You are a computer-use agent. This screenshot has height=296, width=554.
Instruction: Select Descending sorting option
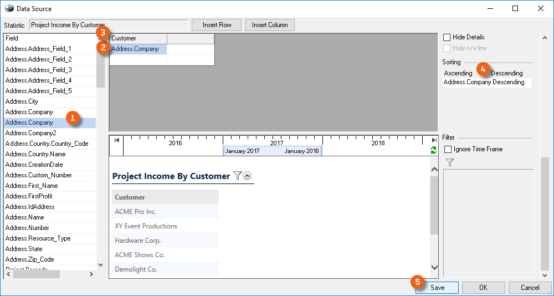[x=506, y=73]
